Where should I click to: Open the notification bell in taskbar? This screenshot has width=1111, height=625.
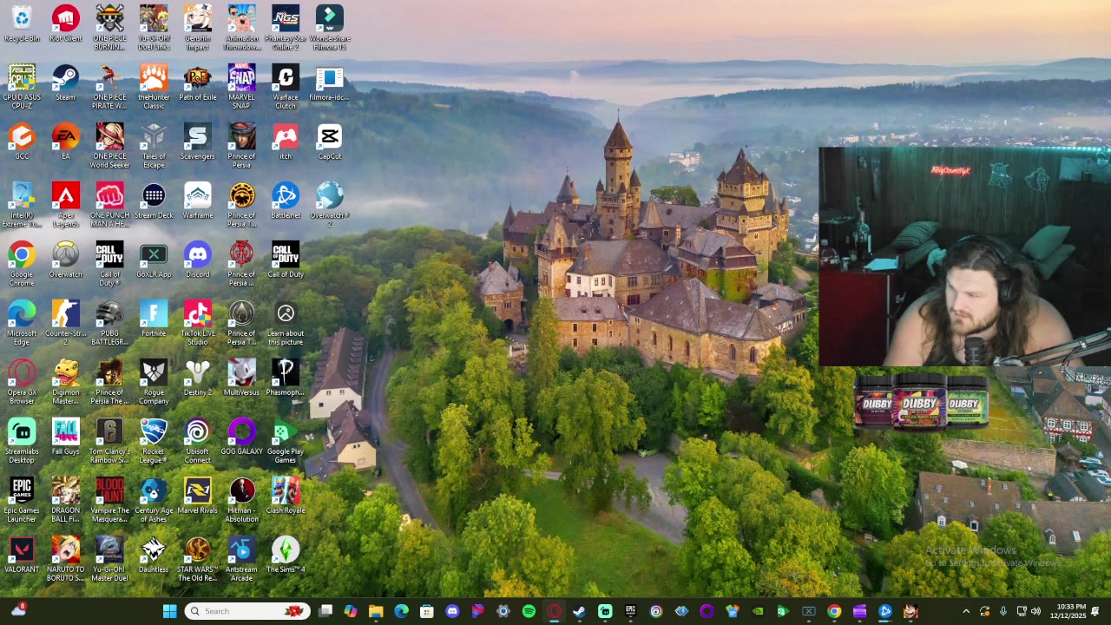1096,611
